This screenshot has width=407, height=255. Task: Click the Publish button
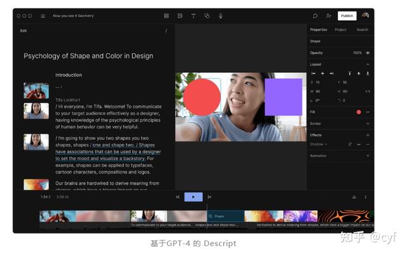coord(347,16)
